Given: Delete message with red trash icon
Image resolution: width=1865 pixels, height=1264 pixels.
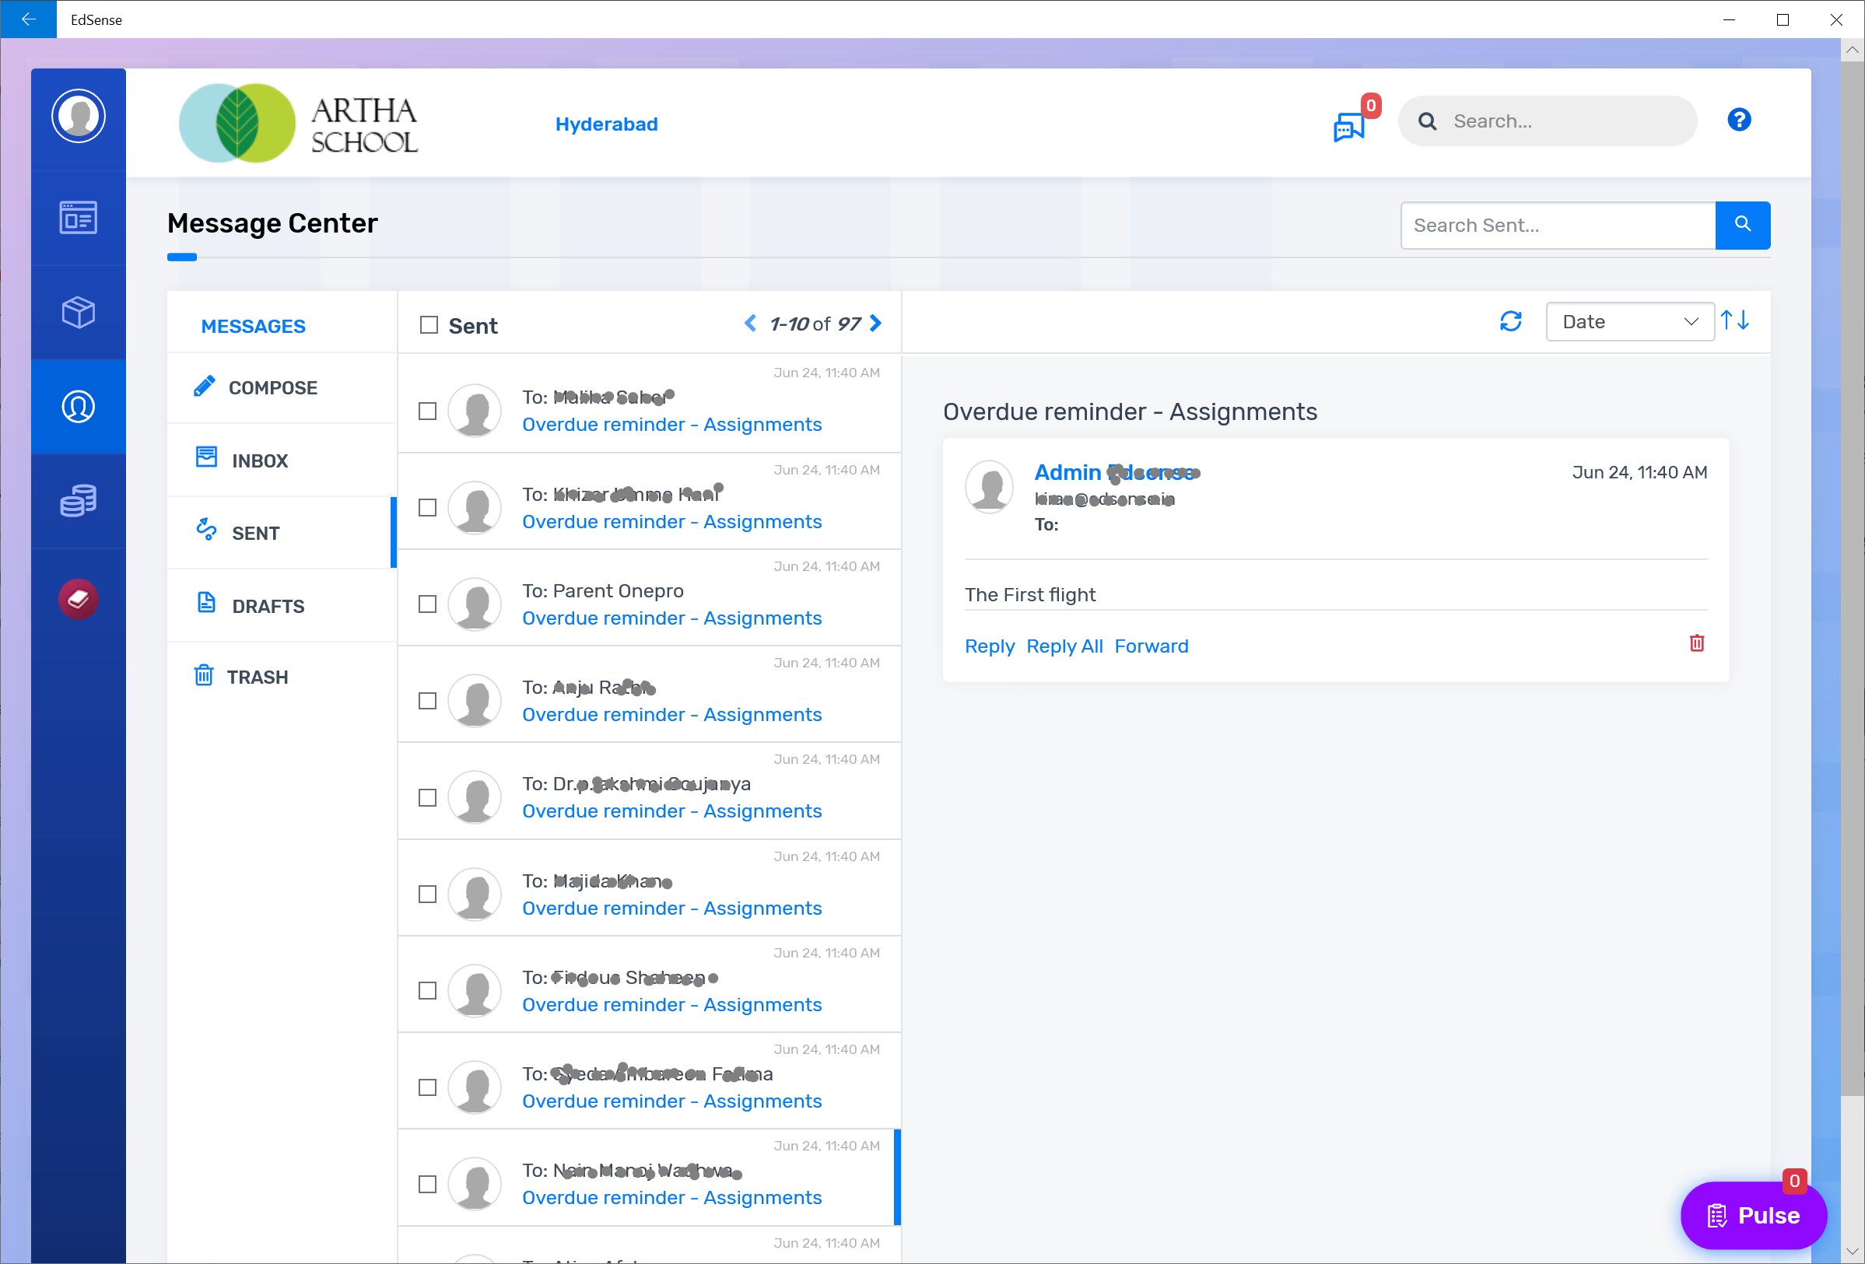Looking at the screenshot, I should 1696,643.
